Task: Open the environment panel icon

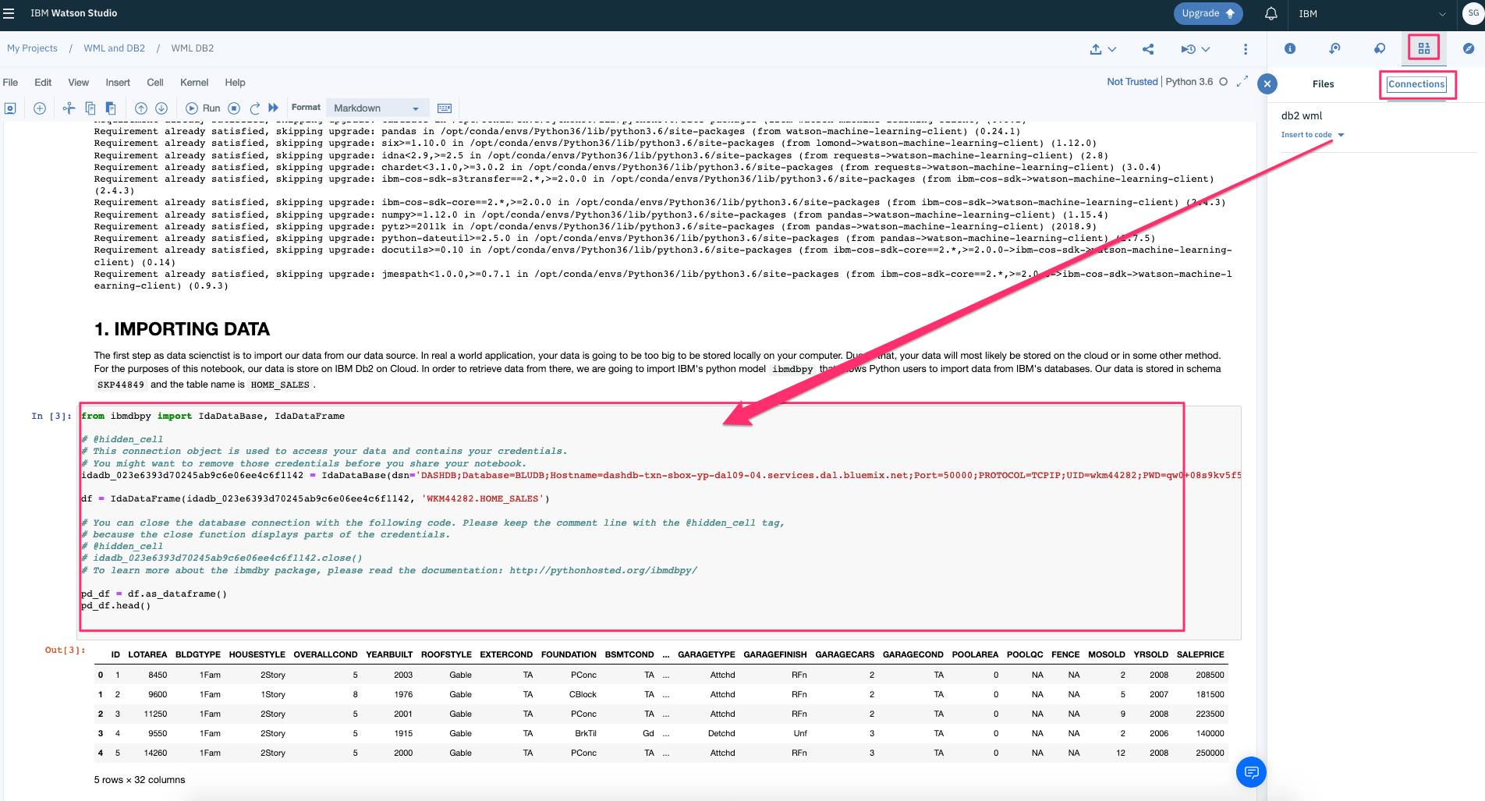Action: 1334,48
